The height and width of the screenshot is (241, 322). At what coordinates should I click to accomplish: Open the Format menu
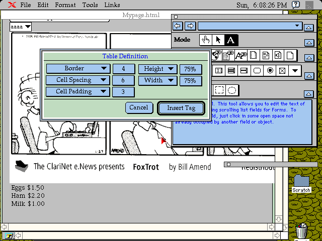65,5
